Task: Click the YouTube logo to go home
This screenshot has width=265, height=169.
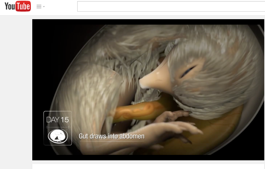Action: pos(17,7)
